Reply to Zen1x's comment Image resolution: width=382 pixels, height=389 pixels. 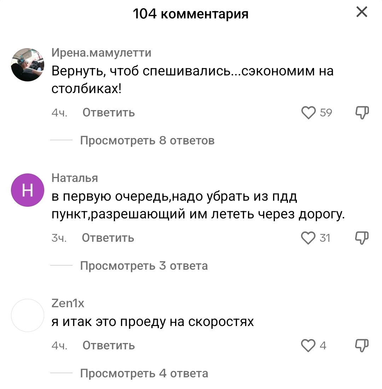109,345
